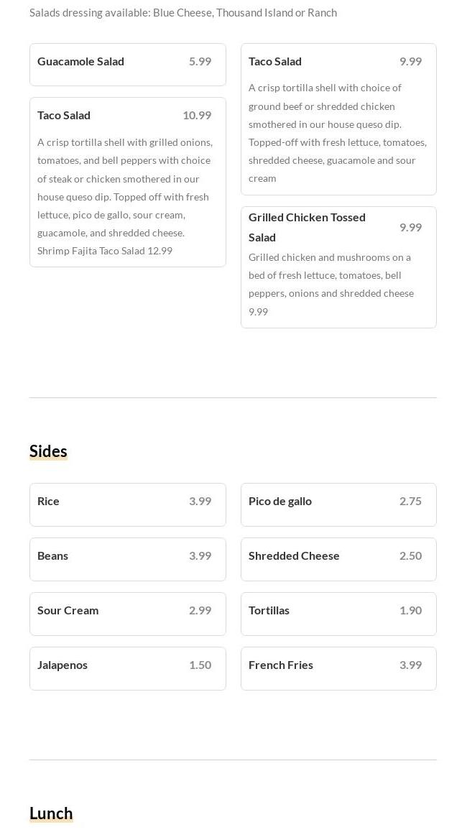Screen dimensions: 467x840
Task: Click the Shredded Cheese side item
Action: 294,556
